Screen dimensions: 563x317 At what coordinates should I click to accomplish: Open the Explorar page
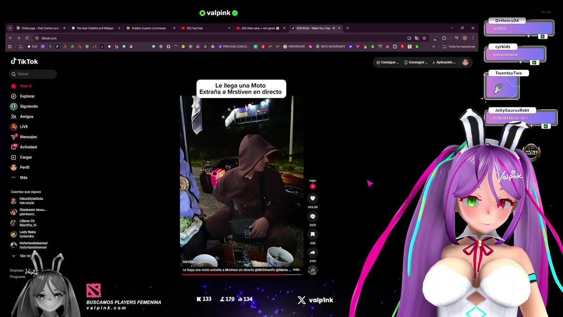tap(22, 96)
